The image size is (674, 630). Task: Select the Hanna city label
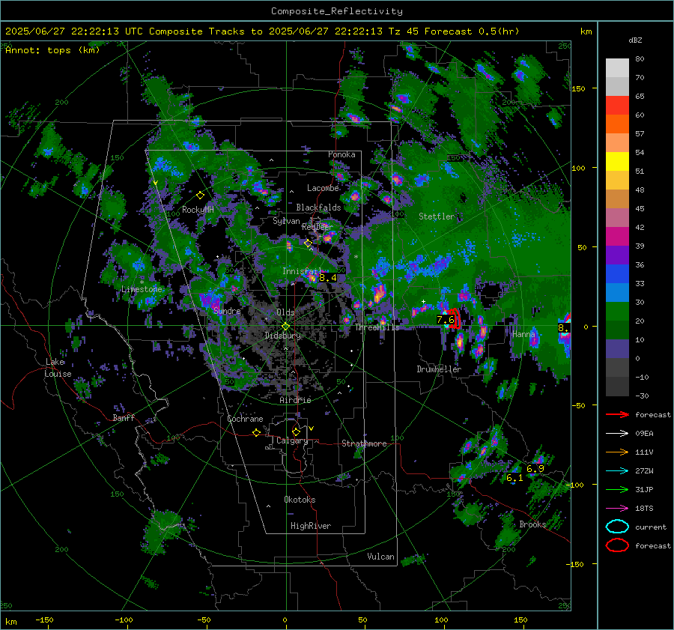[523, 334]
